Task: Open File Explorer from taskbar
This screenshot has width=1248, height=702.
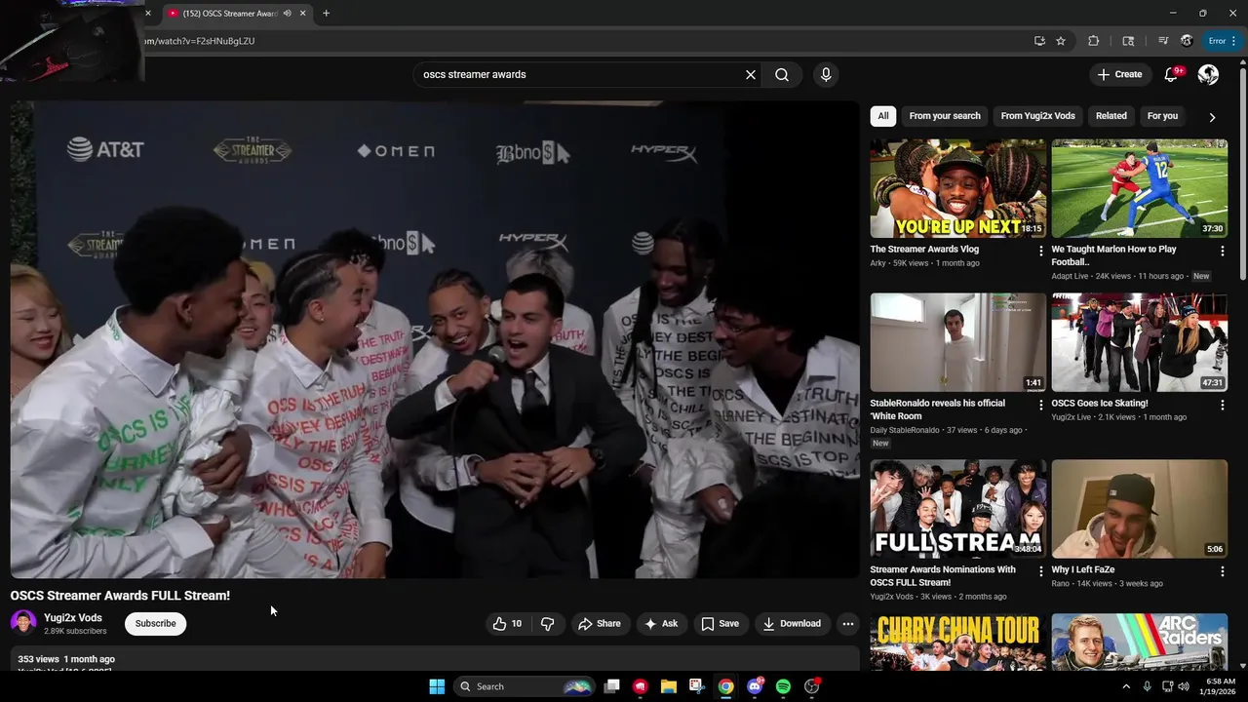Action: tap(669, 686)
